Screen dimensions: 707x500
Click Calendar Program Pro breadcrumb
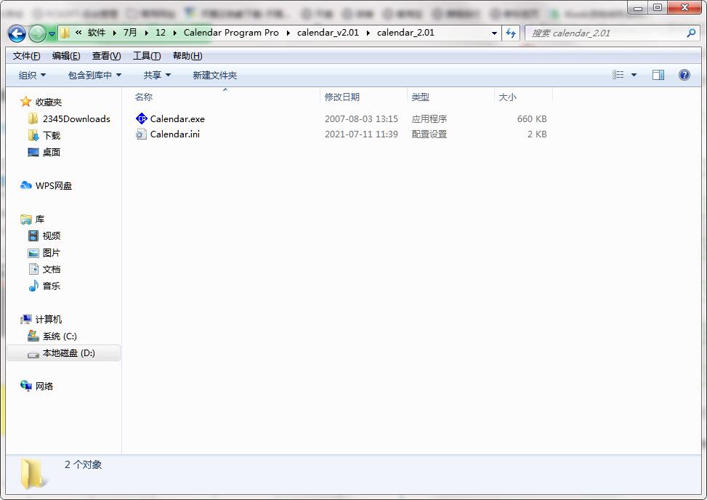point(231,33)
